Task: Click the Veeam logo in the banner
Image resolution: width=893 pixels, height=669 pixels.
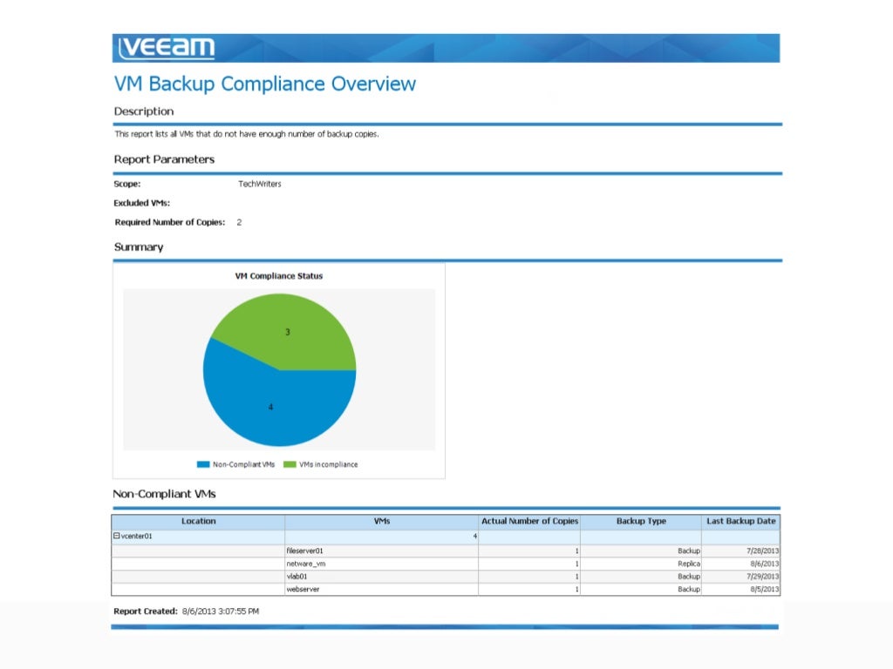Action: tap(167, 48)
